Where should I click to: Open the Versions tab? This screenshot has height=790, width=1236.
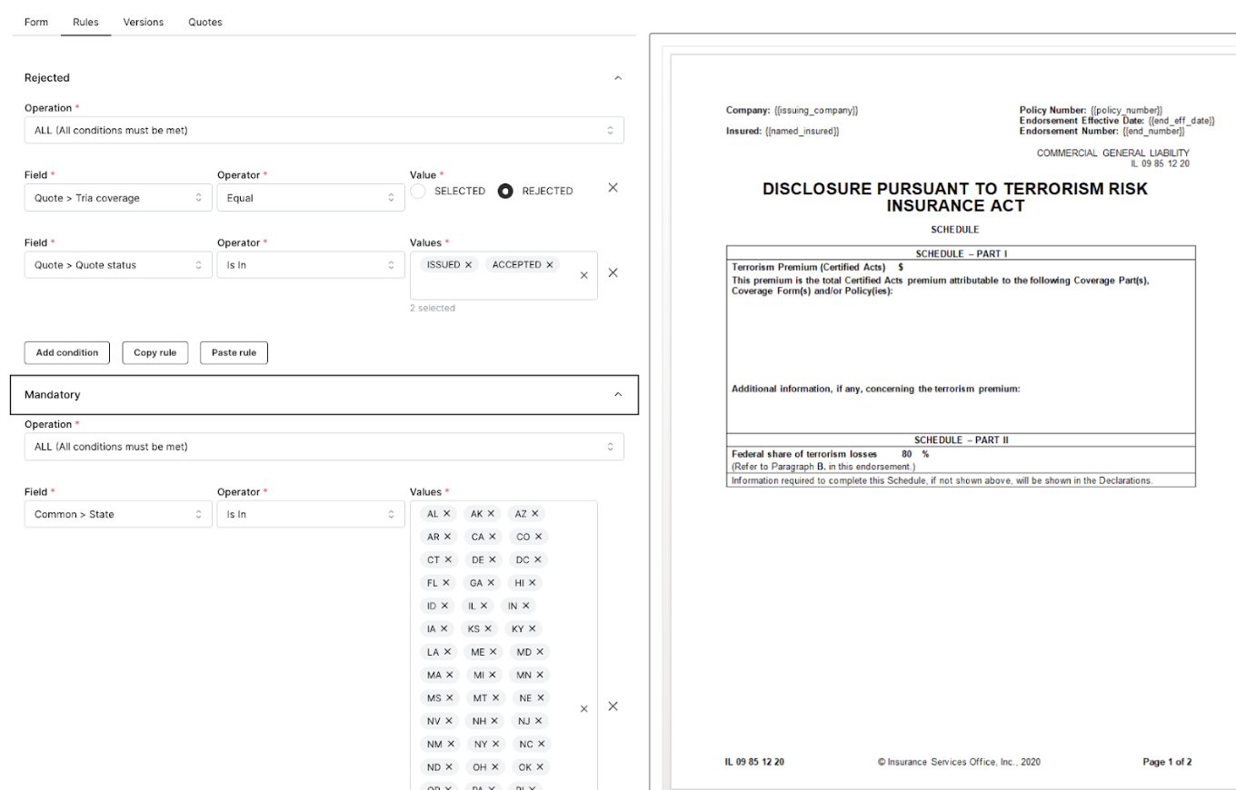tap(144, 22)
